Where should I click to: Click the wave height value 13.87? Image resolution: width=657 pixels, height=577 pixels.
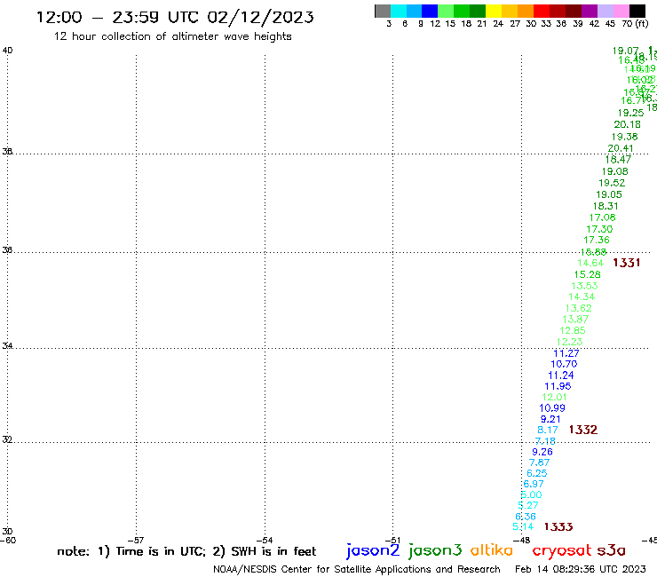pyautogui.click(x=575, y=320)
